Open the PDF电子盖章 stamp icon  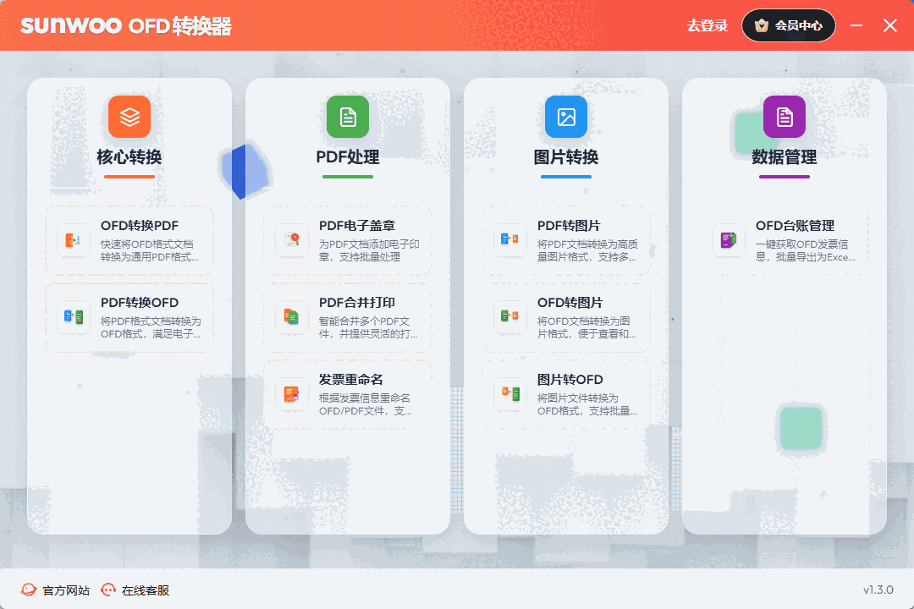292,241
